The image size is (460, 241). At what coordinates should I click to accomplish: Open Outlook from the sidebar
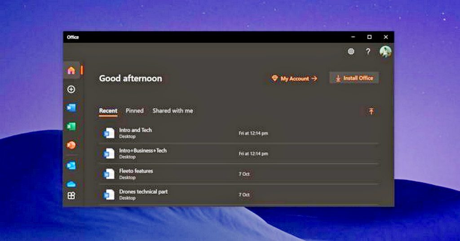(x=71, y=165)
